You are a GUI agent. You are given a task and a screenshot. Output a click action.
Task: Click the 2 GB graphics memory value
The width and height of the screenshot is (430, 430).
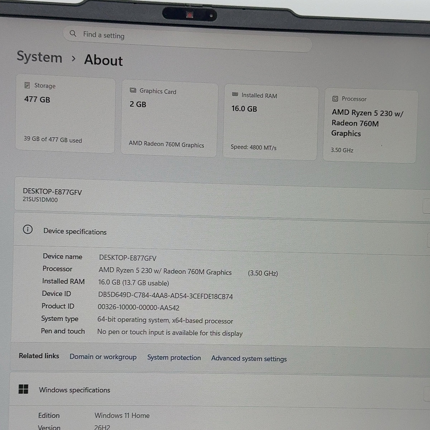point(138,104)
